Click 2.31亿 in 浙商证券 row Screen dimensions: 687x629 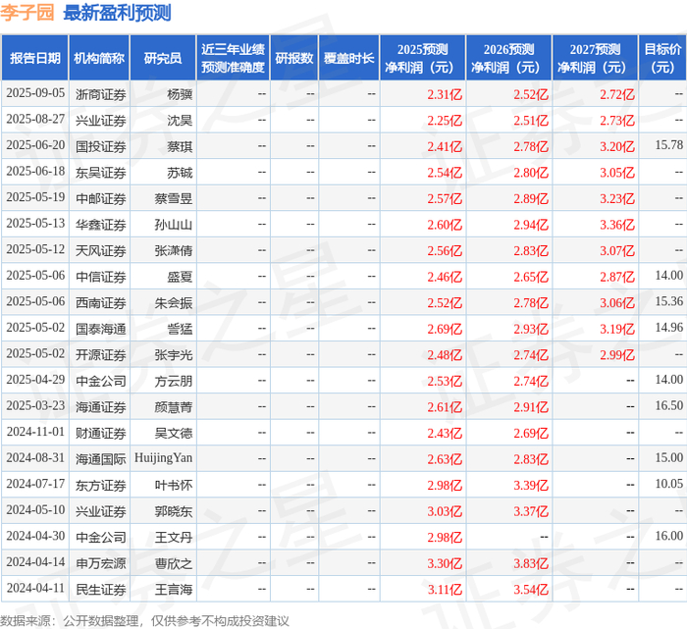(x=445, y=94)
